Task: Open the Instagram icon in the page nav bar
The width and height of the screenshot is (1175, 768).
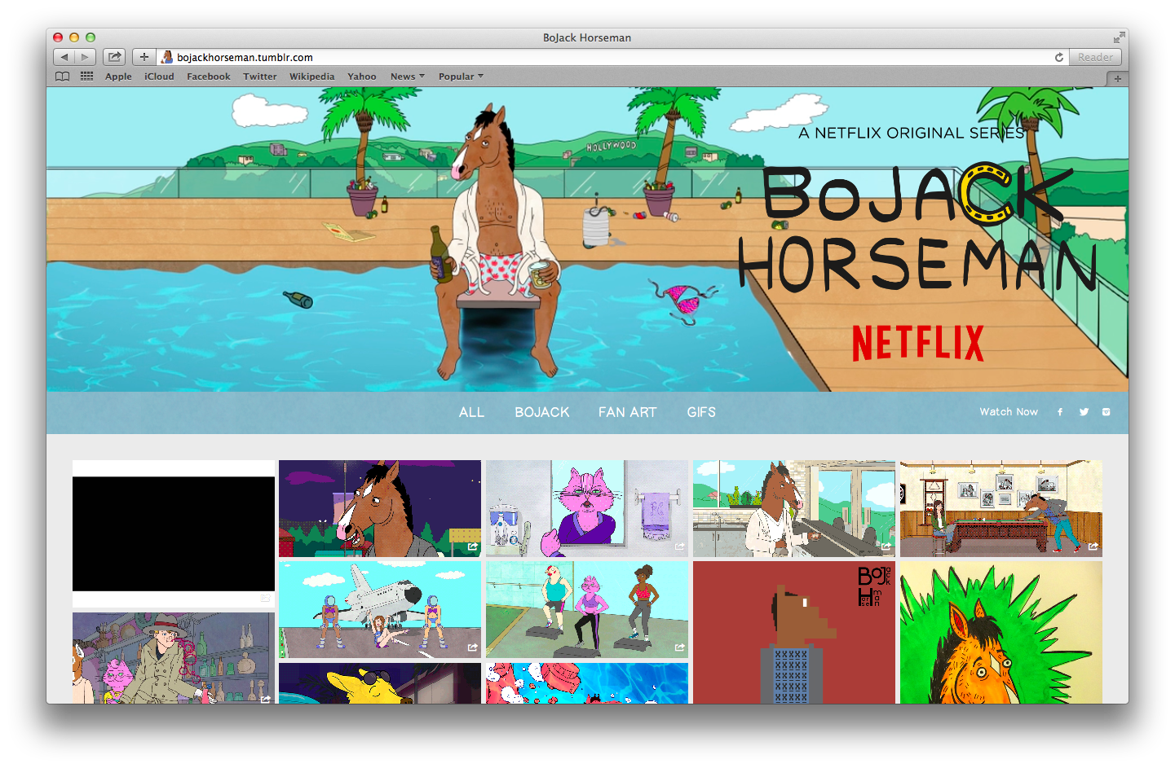Action: click(1107, 412)
